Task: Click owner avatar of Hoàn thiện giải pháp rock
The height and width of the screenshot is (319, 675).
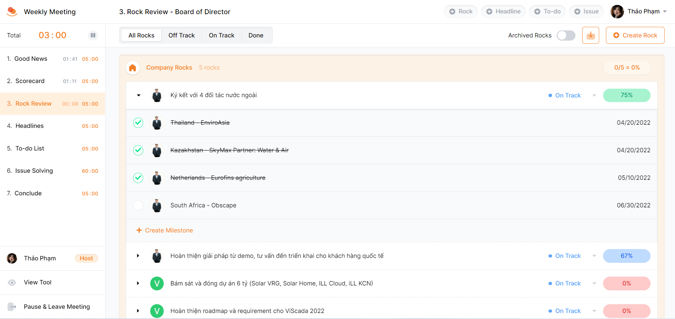Action: pos(157,256)
